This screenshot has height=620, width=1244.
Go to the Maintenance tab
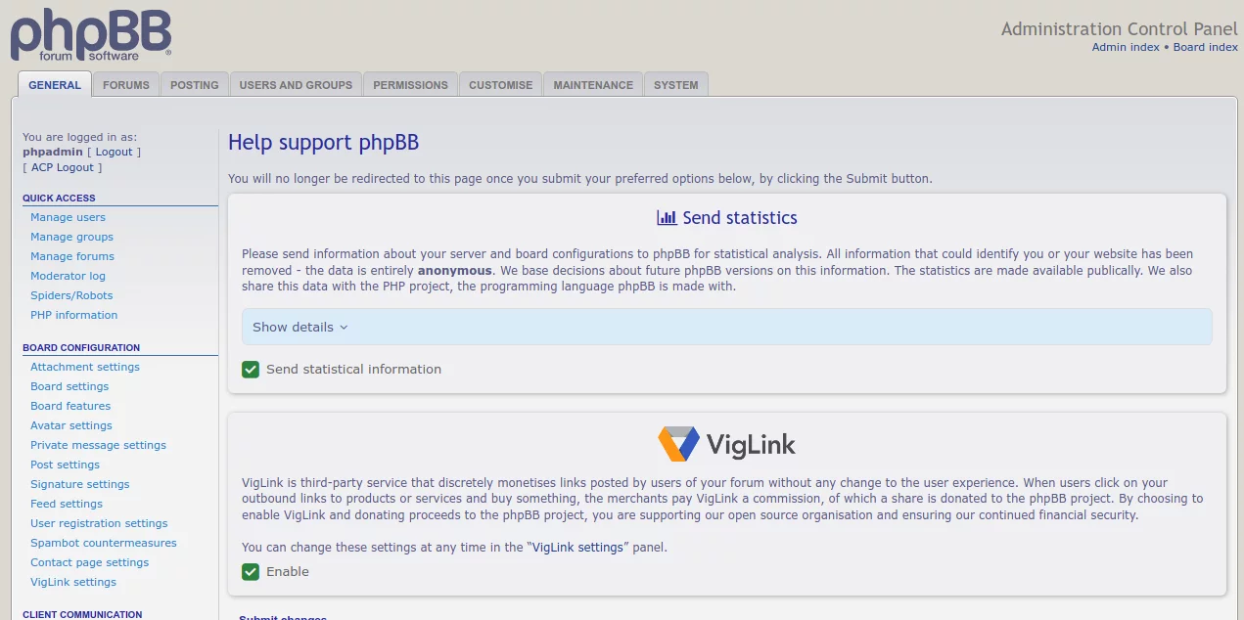(x=593, y=85)
